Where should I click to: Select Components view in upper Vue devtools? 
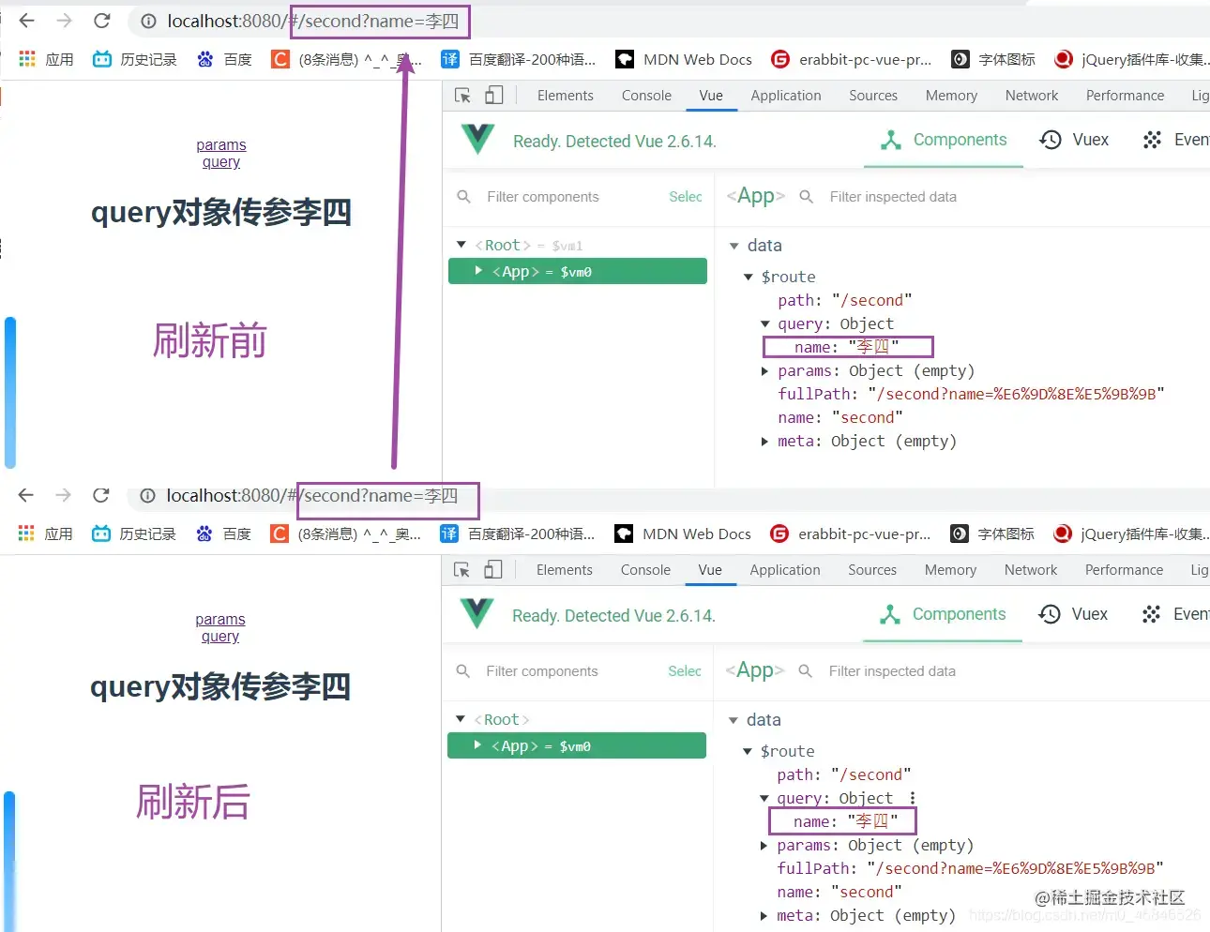click(944, 140)
